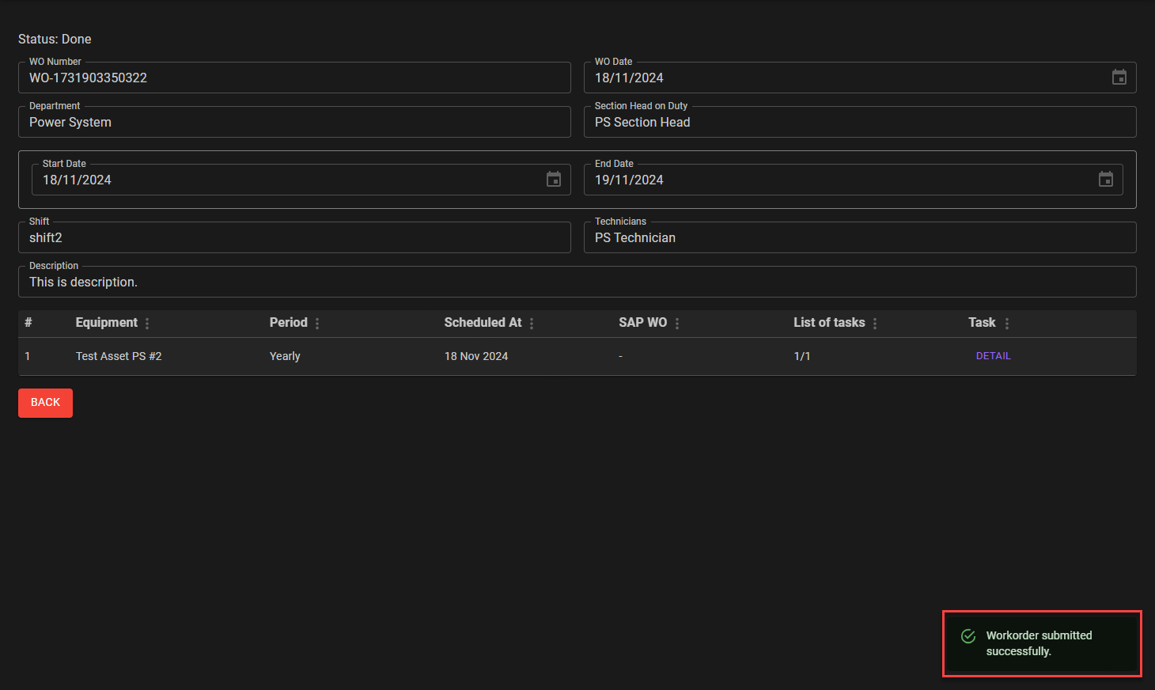Click the green success checkmark icon

pos(968,636)
